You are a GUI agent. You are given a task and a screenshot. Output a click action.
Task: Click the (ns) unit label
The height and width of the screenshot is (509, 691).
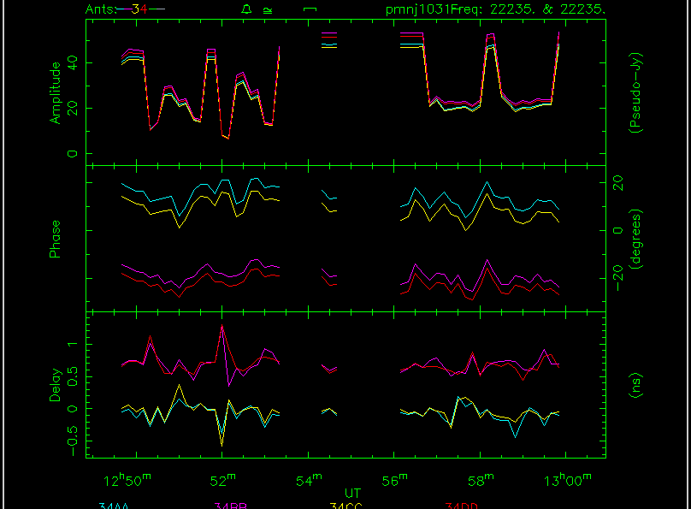635,384
